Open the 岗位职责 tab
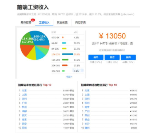Image resolution: width=152 pixels, height=139 pixels. tap(80, 23)
